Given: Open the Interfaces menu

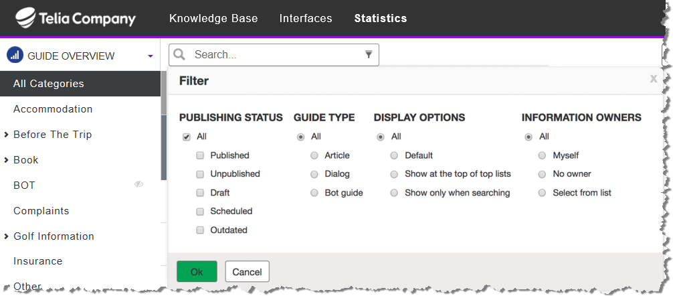Looking at the screenshot, I should (306, 19).
